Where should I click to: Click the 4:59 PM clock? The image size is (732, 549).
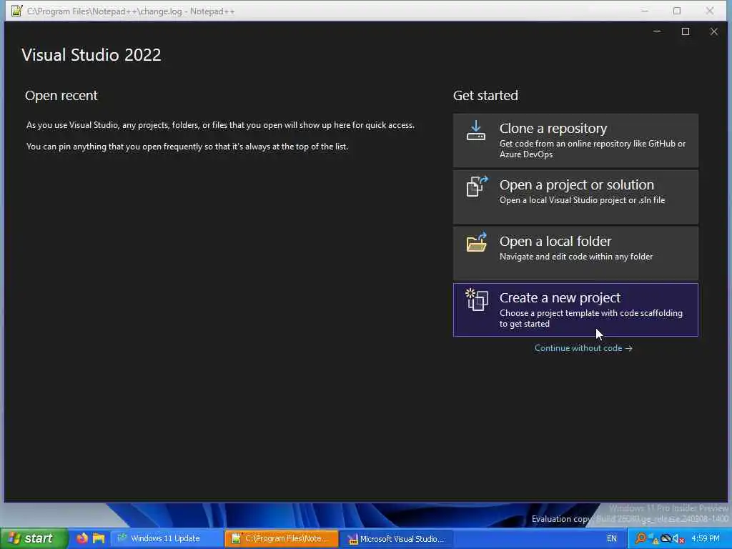706,538
